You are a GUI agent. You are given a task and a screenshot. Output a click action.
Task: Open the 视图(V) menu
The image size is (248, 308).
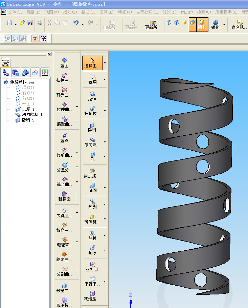tap(52, 12)
